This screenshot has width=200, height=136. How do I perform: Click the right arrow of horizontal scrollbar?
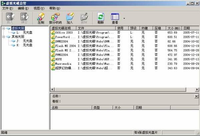[197, 89]
